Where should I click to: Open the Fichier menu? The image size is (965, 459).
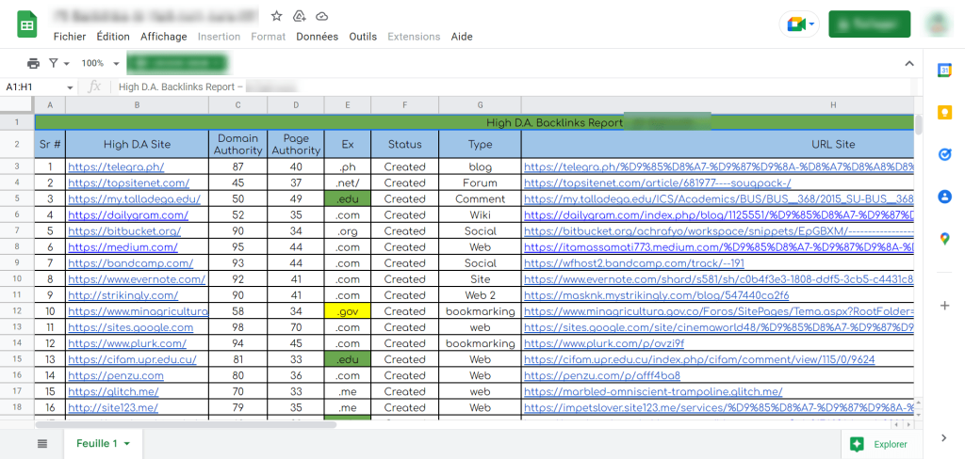pyautogui.click(x=70, y=37)
